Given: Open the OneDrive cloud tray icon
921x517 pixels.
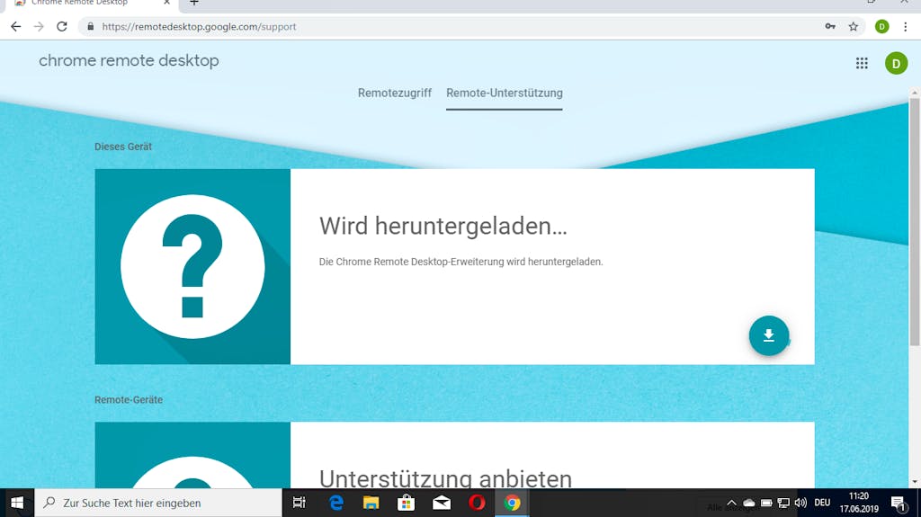Looking at the screenshot, I should 749,503.
